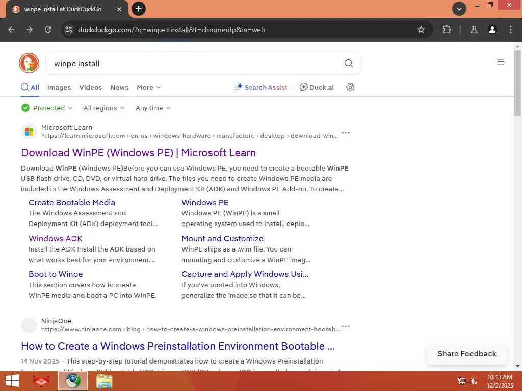This screenshot has height=391, width=522.
Task: Open Mount and Customize sublink
Action: pyautogui.click(x=222, y=238)
